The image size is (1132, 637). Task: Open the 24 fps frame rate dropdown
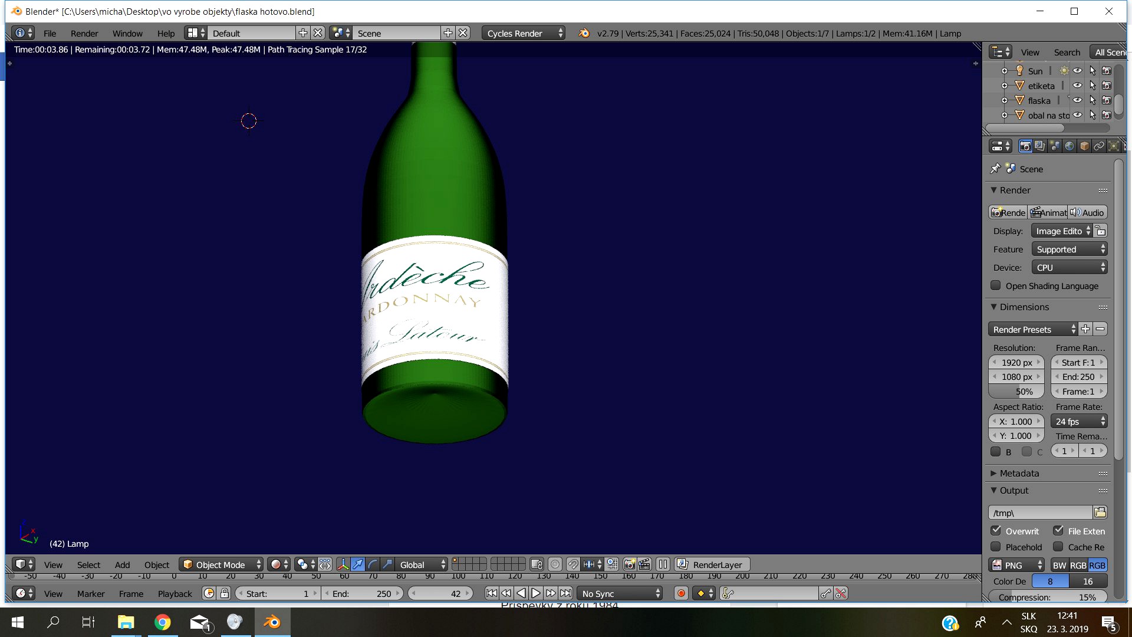click(x=1079, y=421)
